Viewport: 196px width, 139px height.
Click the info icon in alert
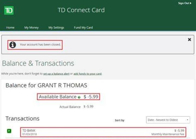coord(13,45)
